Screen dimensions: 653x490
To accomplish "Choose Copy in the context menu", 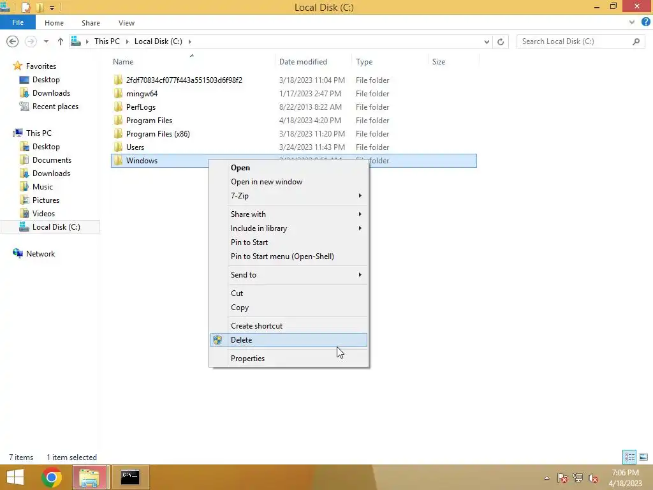I will pos(289,308).
